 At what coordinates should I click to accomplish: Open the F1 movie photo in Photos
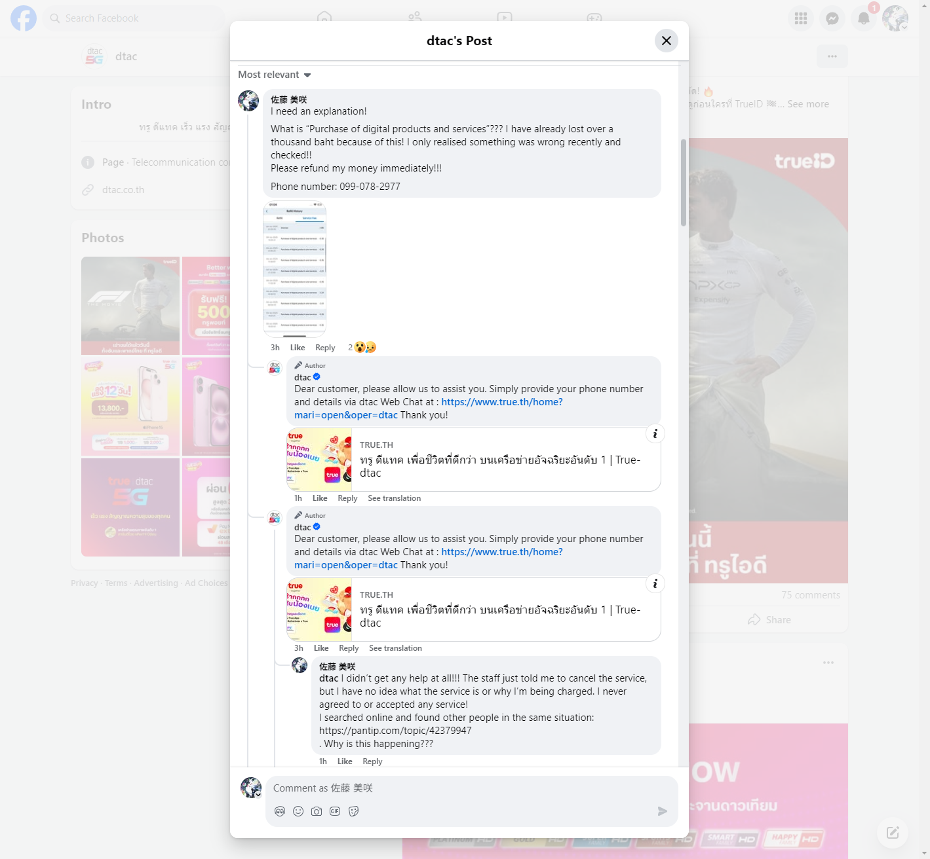point(130,306)
